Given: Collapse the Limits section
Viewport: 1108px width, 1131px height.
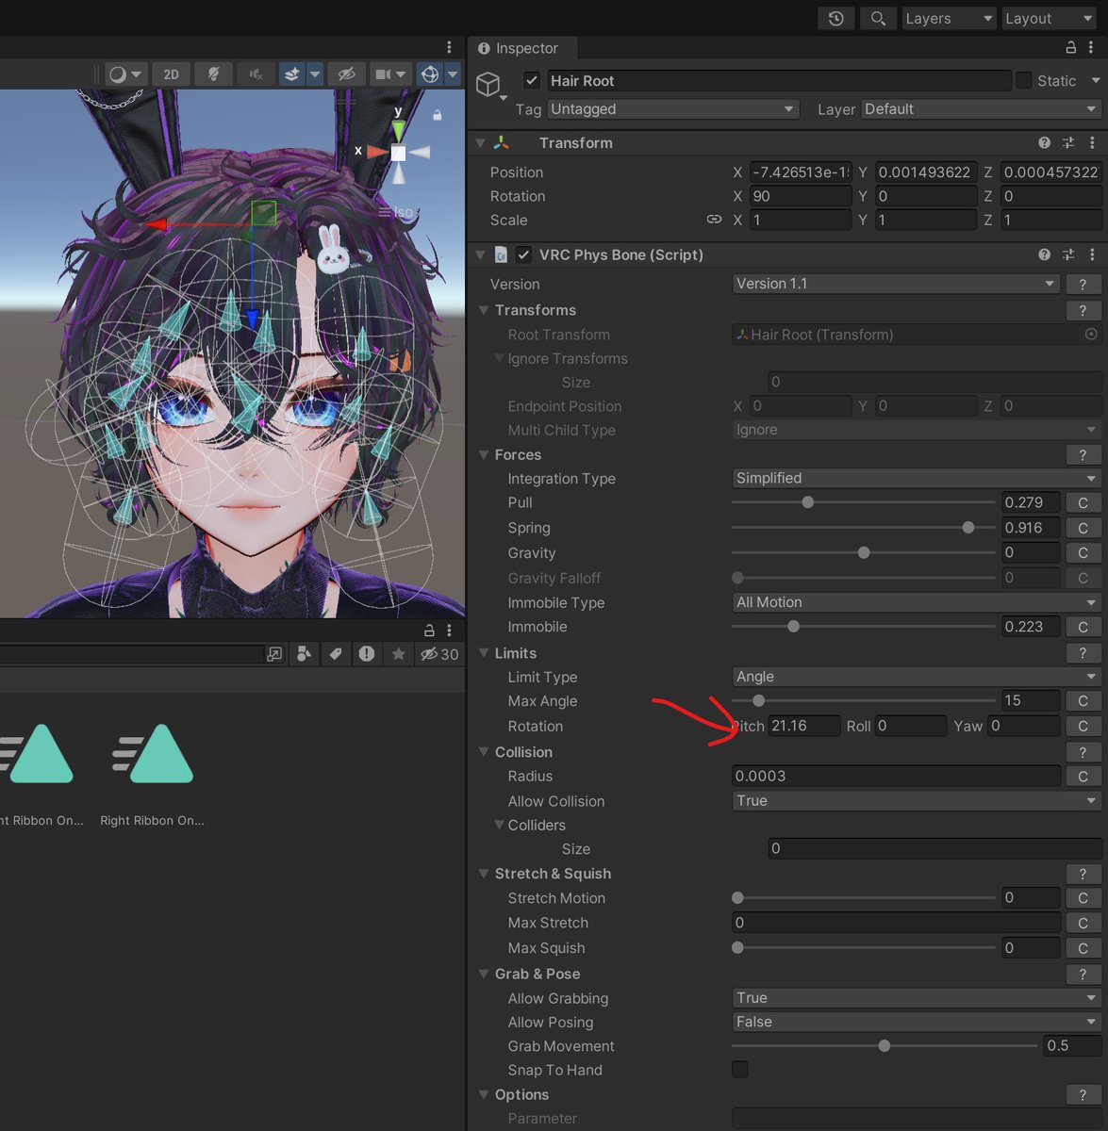Looking at the screenshot, I should pyautogui.click(x=485, y=653).
